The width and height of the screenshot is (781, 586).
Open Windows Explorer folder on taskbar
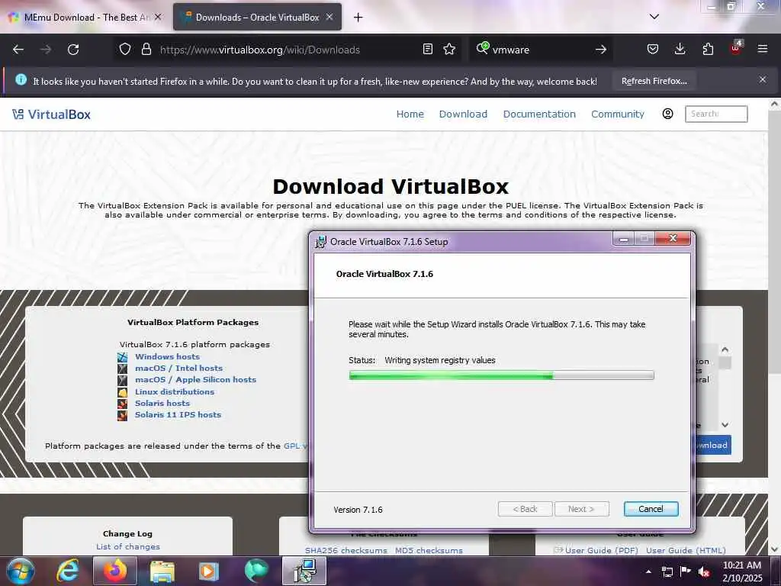click(x=162, y=572)
